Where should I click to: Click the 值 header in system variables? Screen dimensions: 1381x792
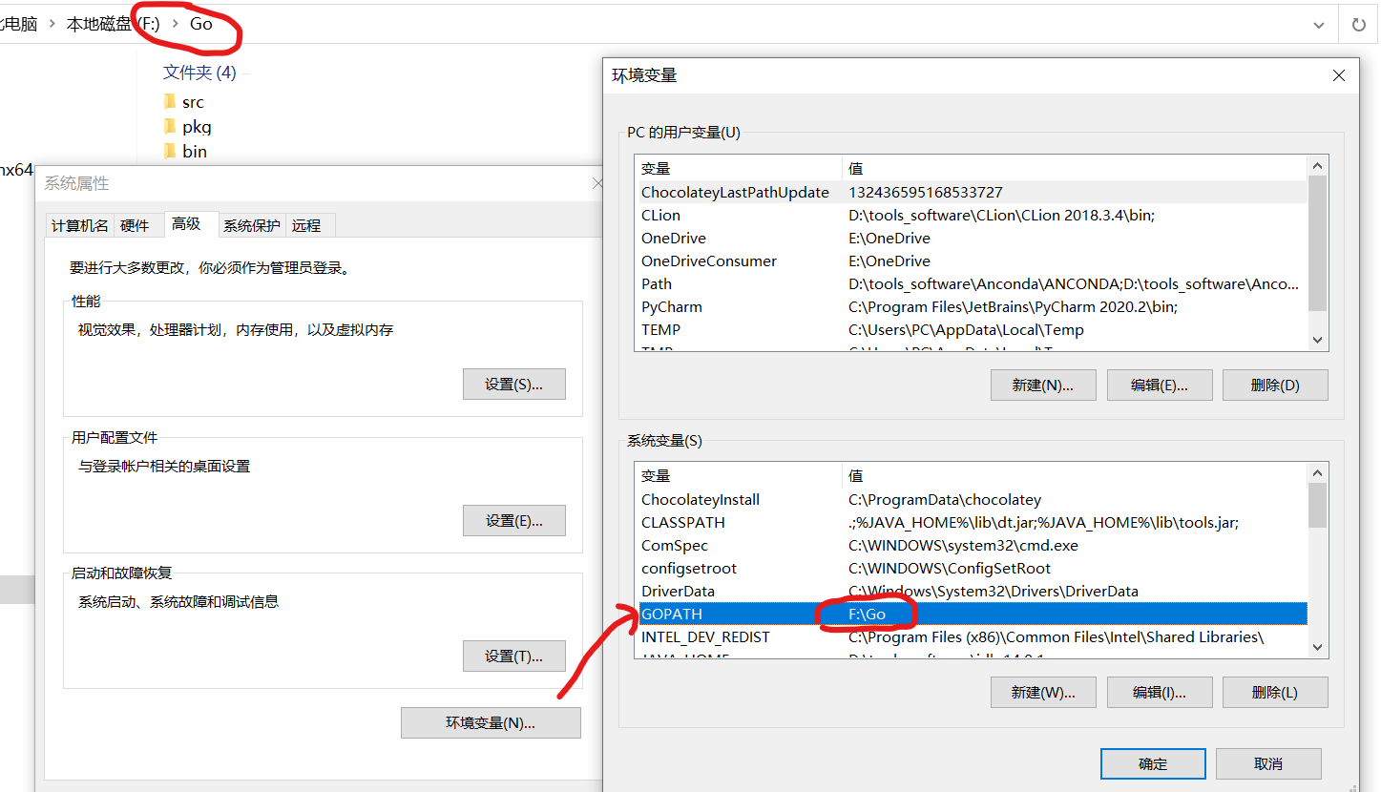[x=1075, y=476]
